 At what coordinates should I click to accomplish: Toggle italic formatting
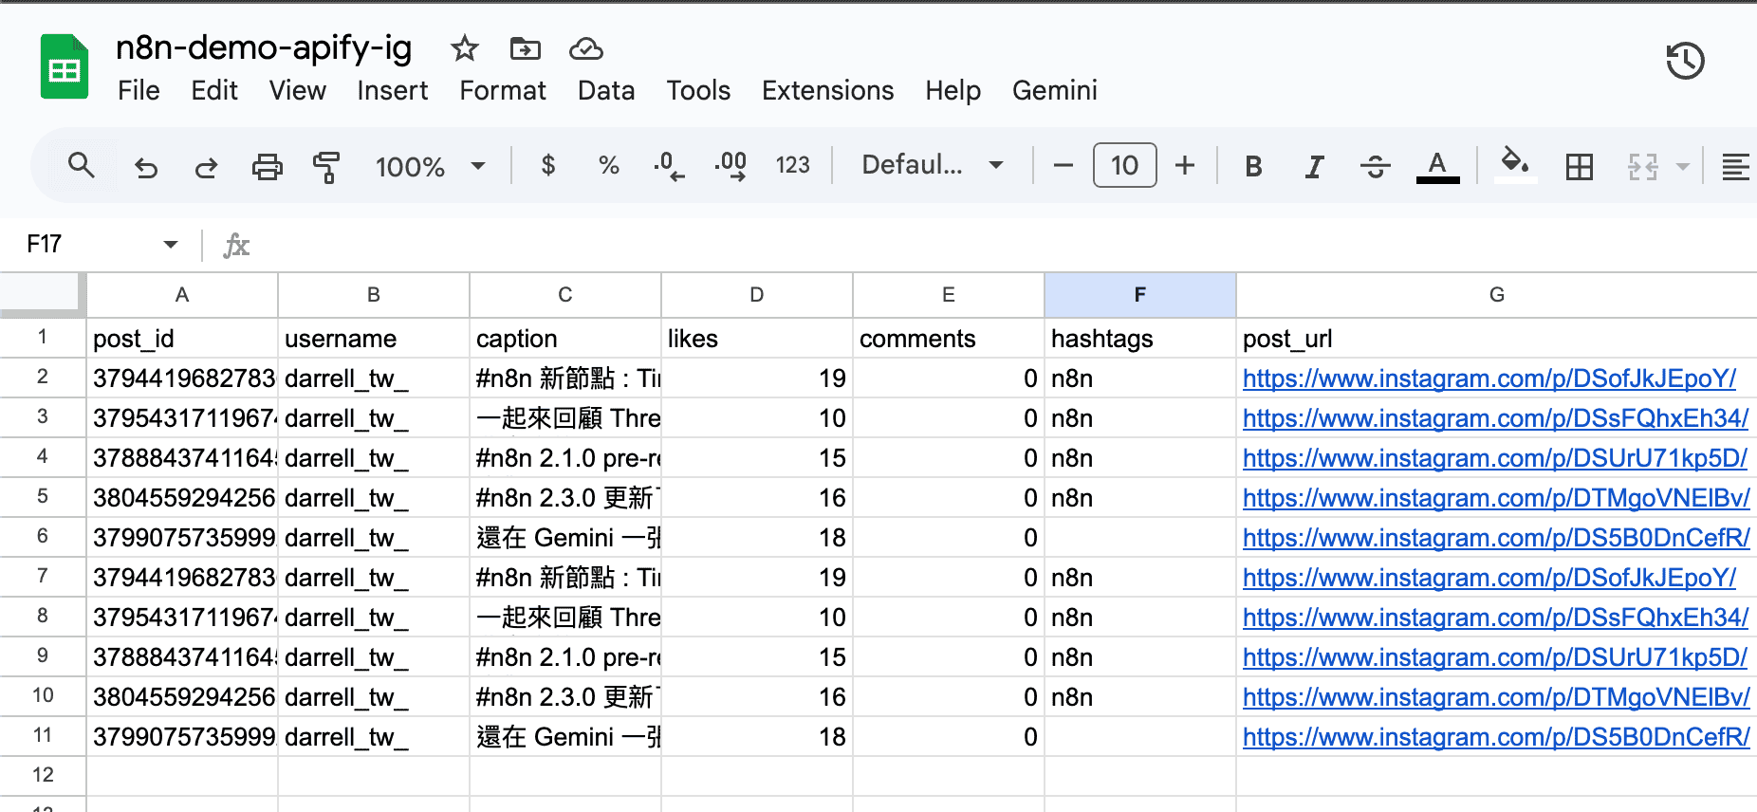tap(1314, 167)
